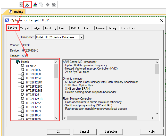Viewport: 166px width, 136px height.
Task: Select HT32F1251B from the device tree
Action: tap(34, 99)
